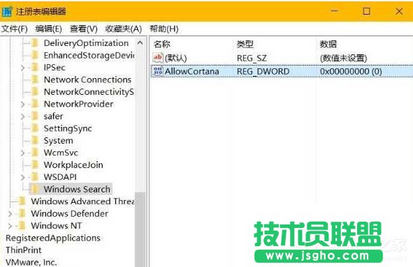Select the DeliveryOptimization key
Image resolution: width=413 pixels, height=267 pixels.
tap(86, 43)
